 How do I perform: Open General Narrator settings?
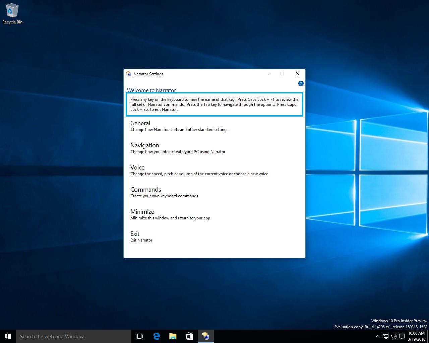tap(179, 126)
